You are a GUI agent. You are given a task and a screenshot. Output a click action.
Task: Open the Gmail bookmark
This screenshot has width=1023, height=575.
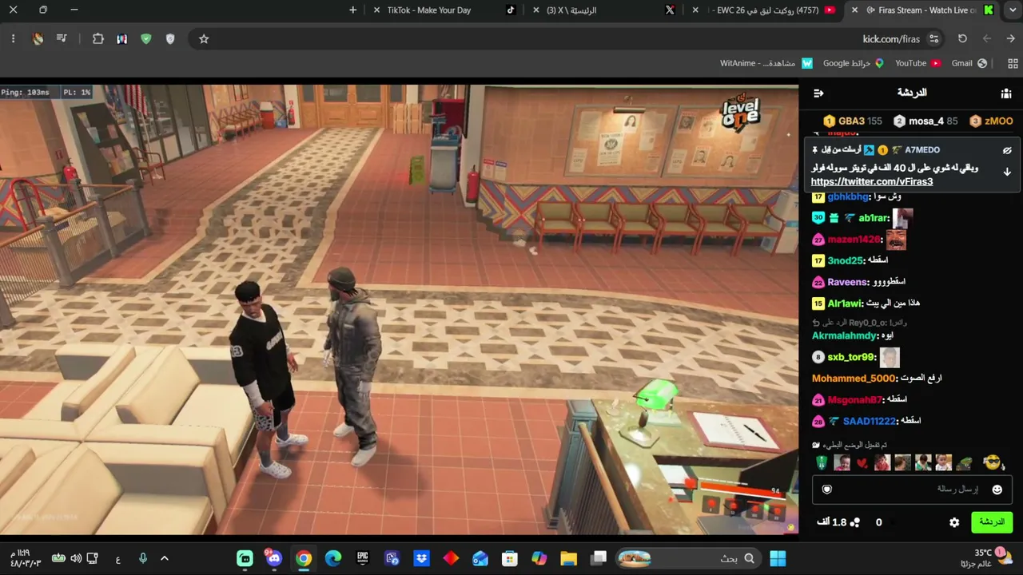[x=969, y=63]
